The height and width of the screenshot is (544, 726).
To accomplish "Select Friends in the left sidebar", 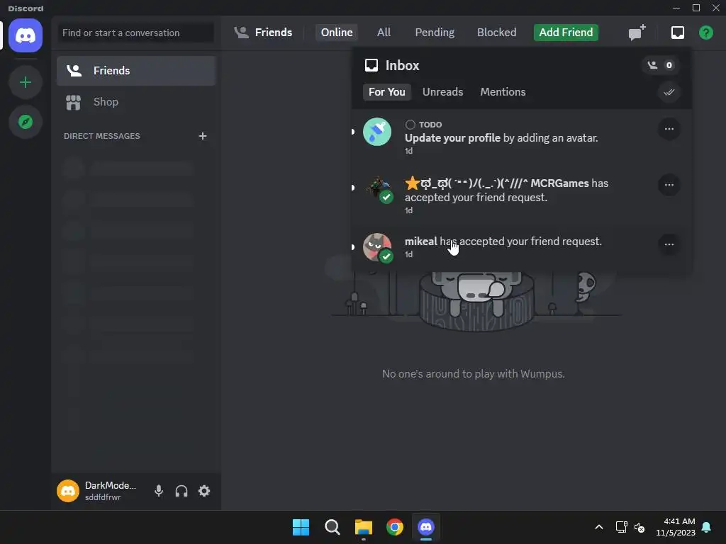I will [x=136, y=71].
